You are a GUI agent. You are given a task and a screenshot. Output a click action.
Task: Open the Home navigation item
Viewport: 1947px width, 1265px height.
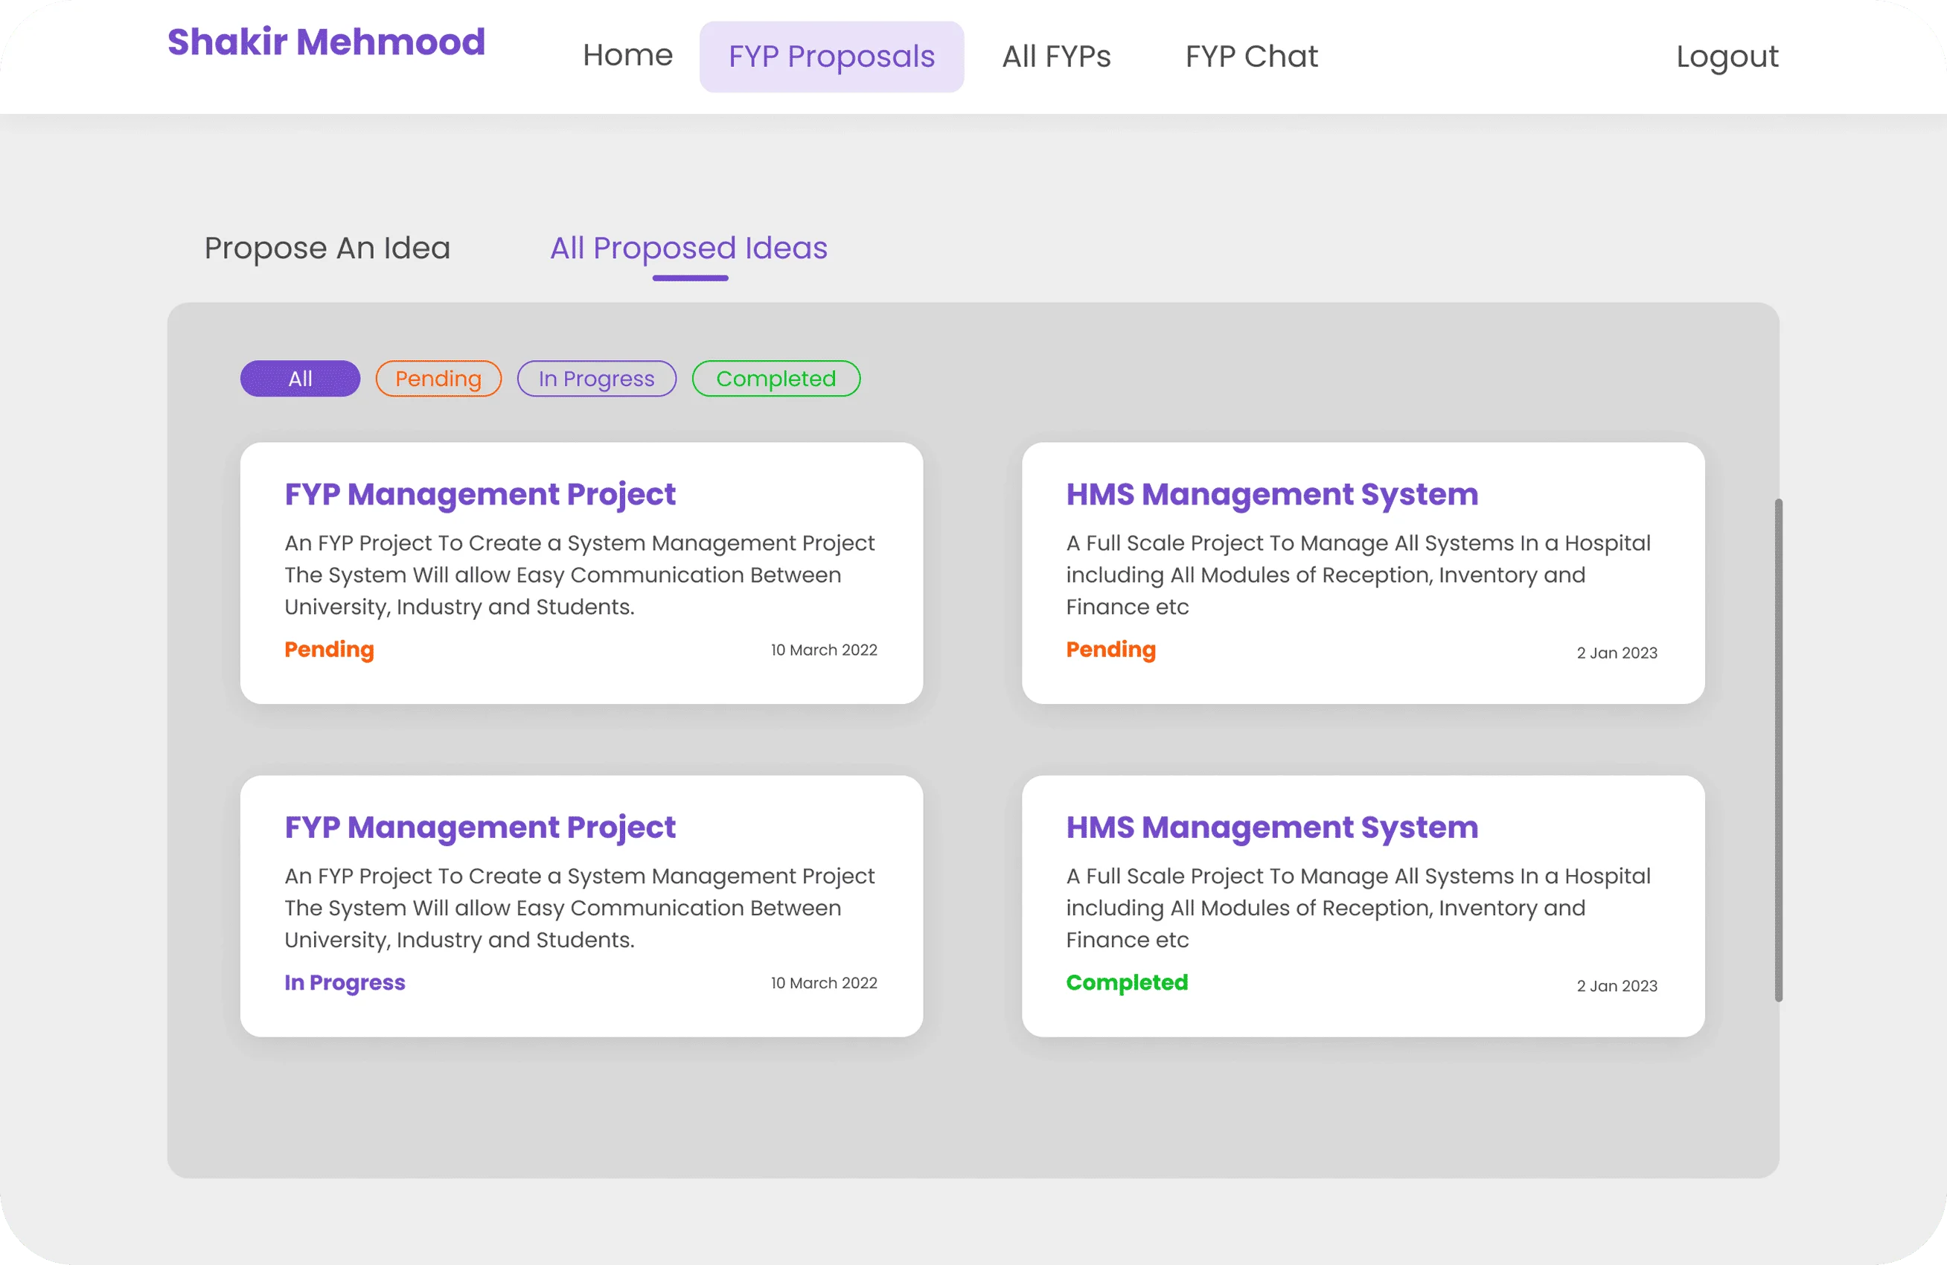coord(627,56)
